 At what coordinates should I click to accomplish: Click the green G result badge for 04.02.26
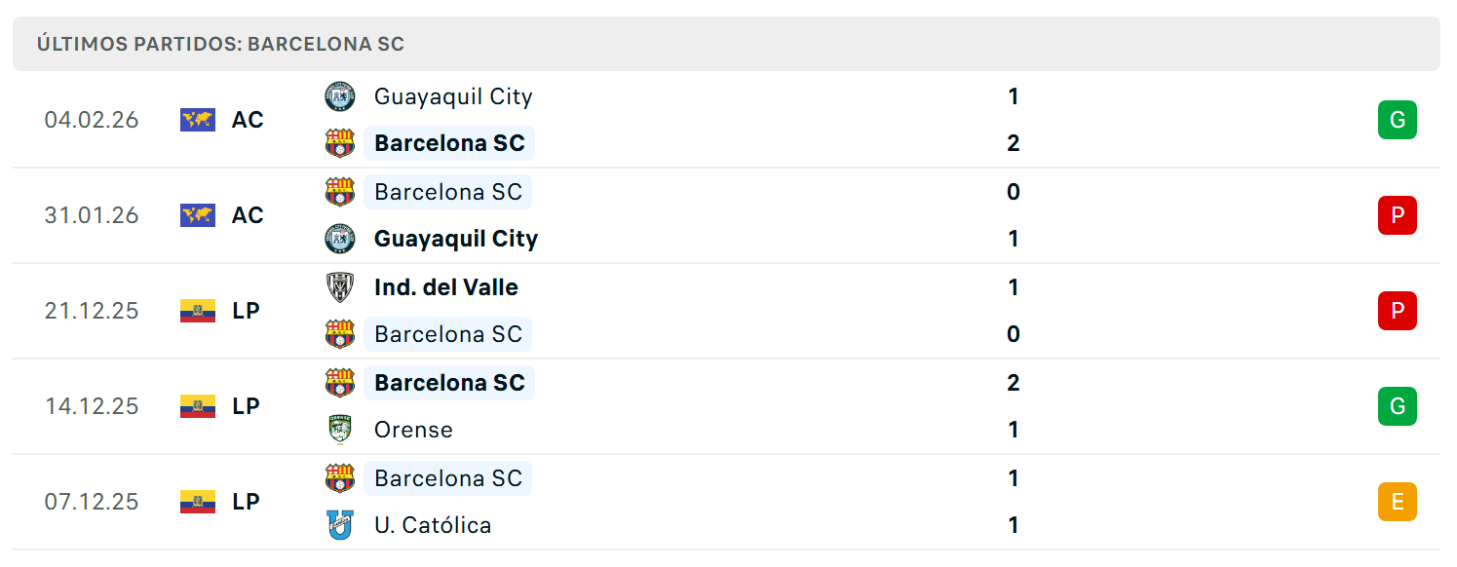pyautogui.click(x=1397, y=120)
